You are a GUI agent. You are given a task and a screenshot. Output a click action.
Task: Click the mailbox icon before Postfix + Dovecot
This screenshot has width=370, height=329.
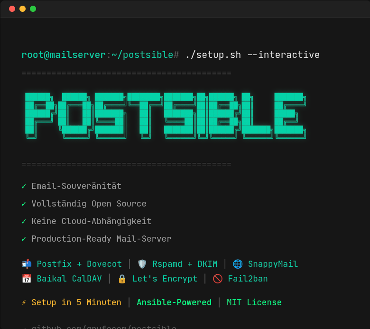pos(27,264)
